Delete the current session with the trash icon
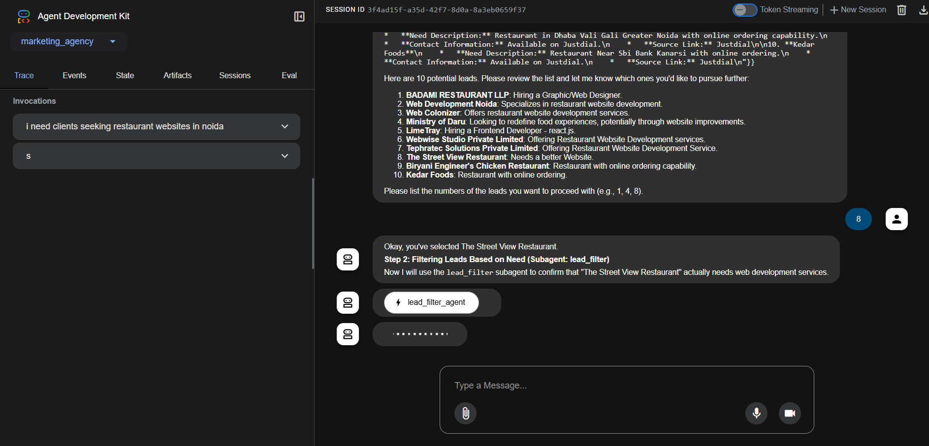 click(x=901, y=10)
